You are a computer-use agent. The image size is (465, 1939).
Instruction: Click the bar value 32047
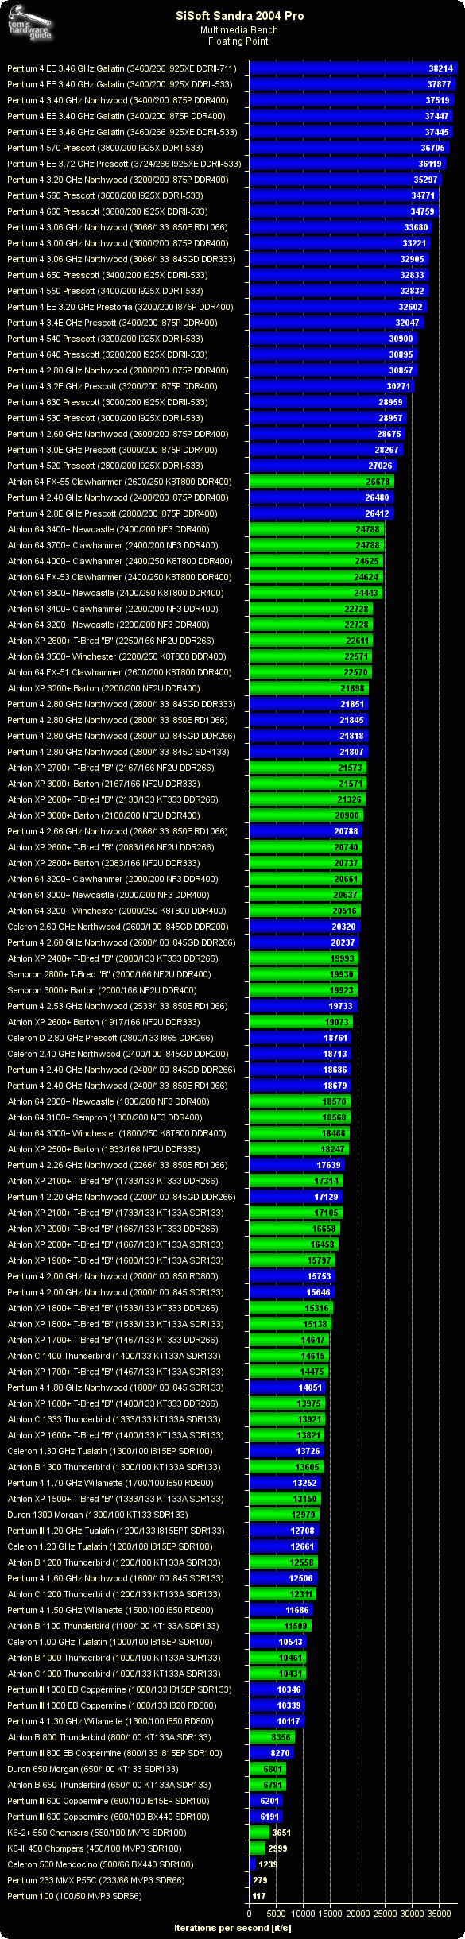[408, 323]
